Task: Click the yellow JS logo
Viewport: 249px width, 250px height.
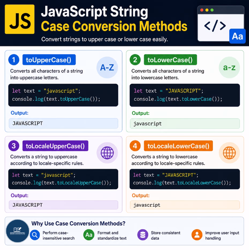Action: 20,19
